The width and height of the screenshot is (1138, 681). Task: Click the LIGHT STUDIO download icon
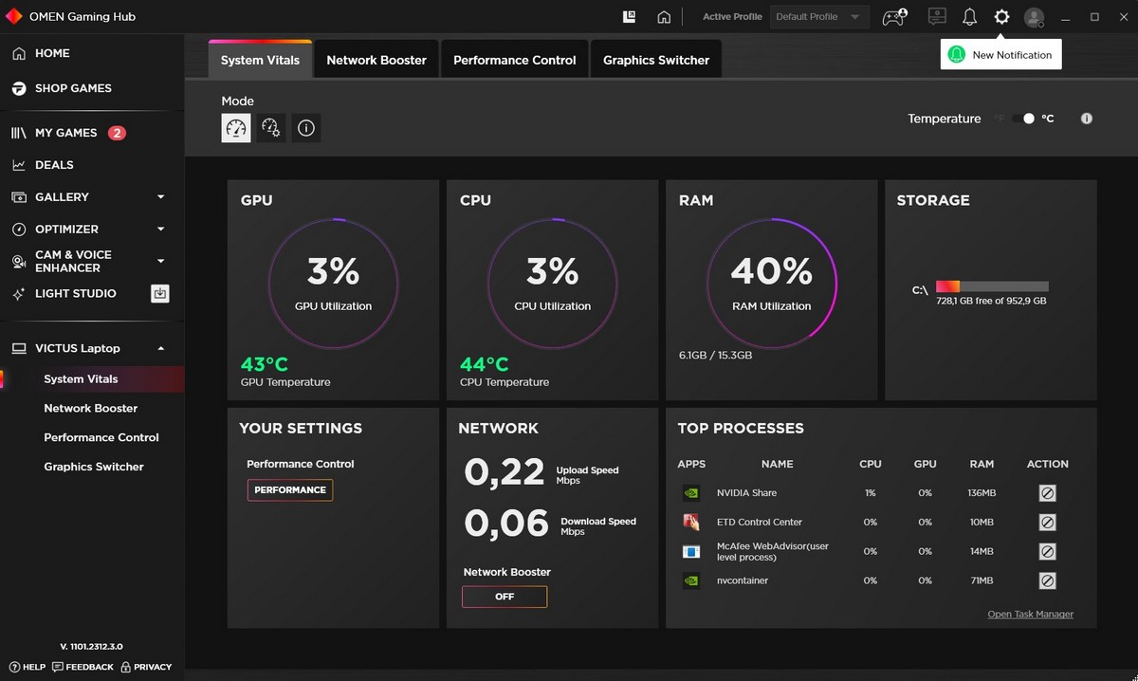(160, 294)
